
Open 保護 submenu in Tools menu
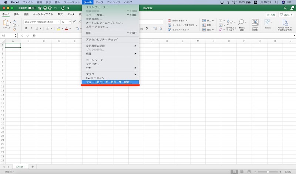click(x=110, y=54)
